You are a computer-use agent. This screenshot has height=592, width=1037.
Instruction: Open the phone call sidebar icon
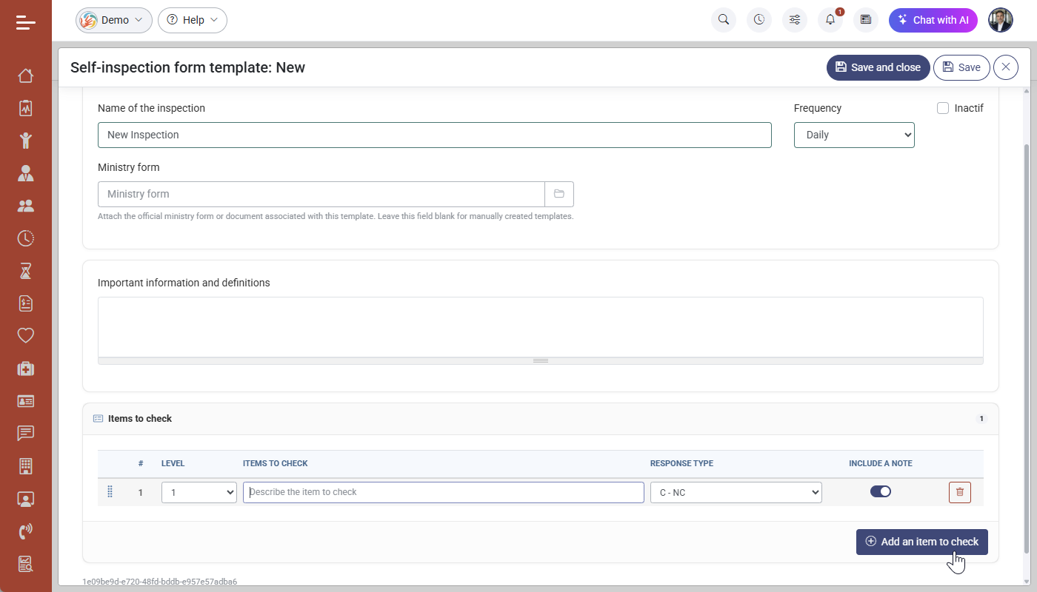click(x=26, y=531)
